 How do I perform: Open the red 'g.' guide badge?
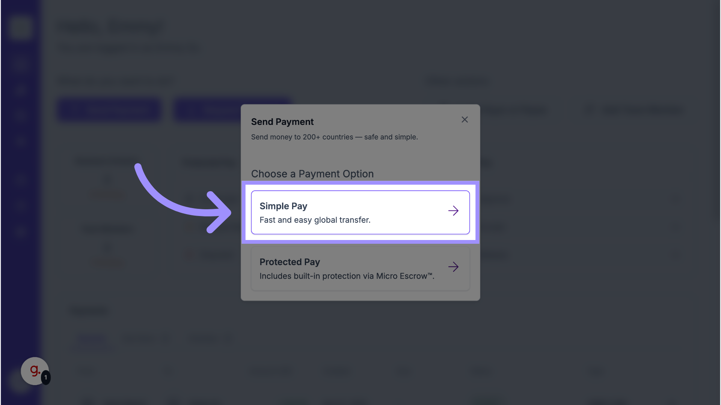point(35,371)
